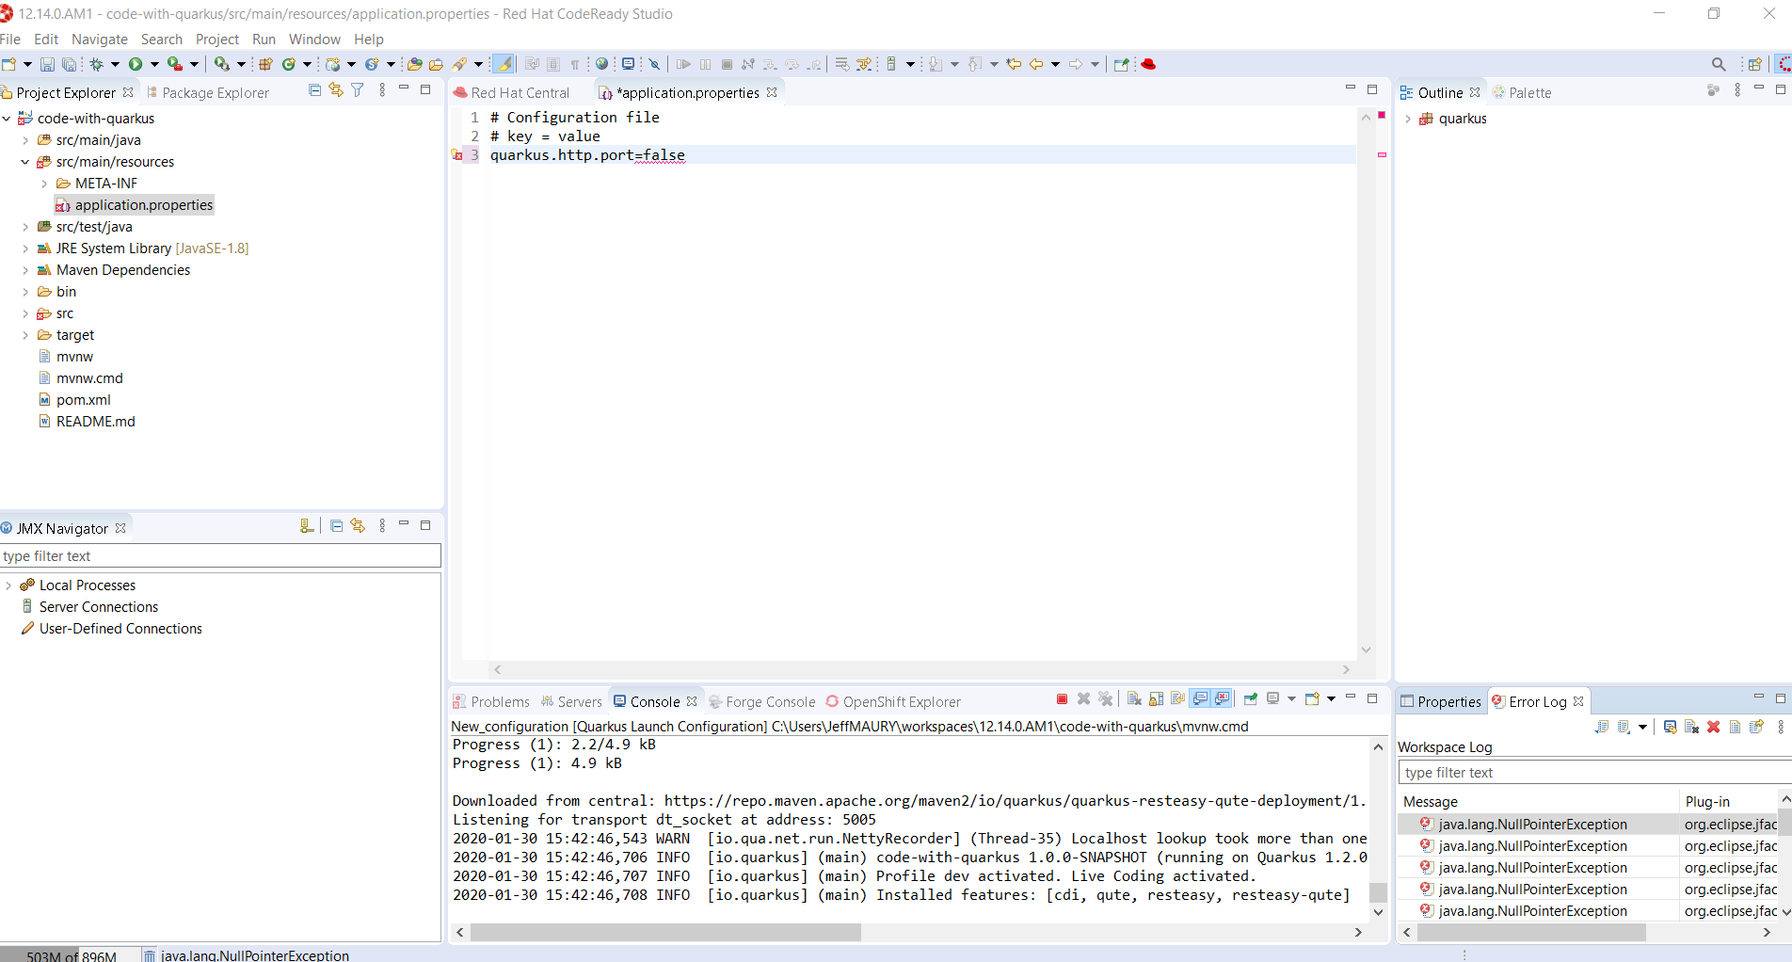Toggle Mark Occurrences highlighter in the toolbar
This screenshot has height=962, width=1792.
[x=504, y=64]
